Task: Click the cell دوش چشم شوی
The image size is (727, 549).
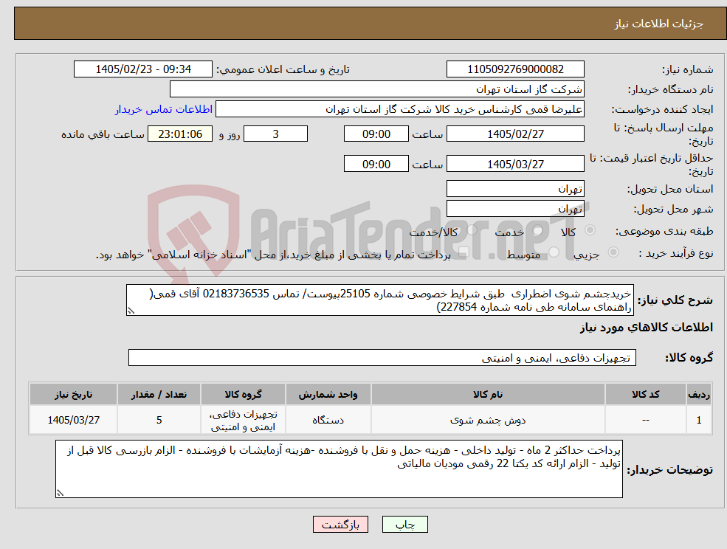Action: point(488,420)
